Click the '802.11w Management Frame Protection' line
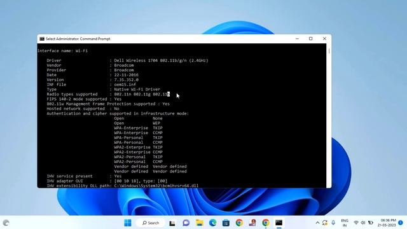 tap(108, 104)
